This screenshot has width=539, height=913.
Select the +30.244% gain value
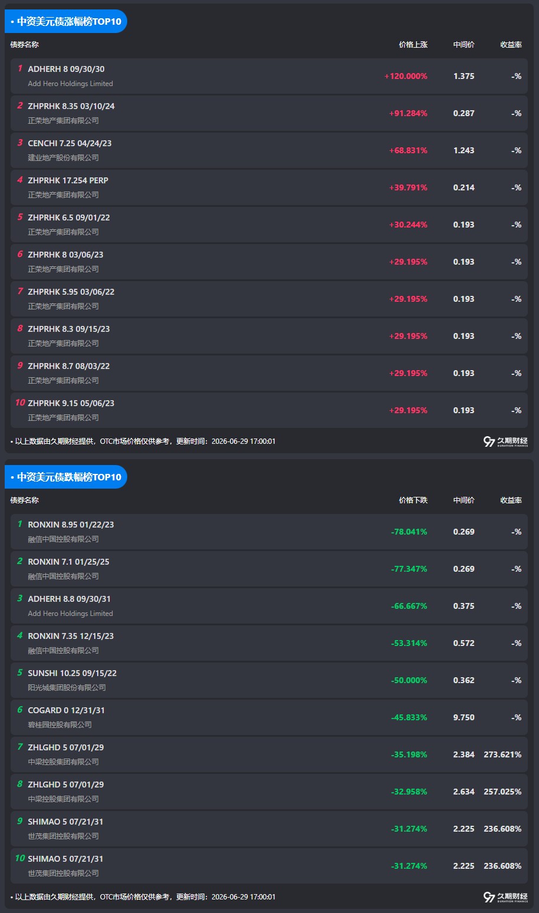[x=408, y=225]
